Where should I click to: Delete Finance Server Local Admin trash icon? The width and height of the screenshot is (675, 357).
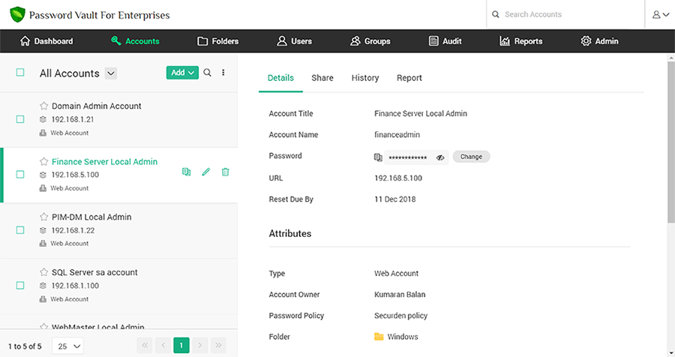[225, 172]
